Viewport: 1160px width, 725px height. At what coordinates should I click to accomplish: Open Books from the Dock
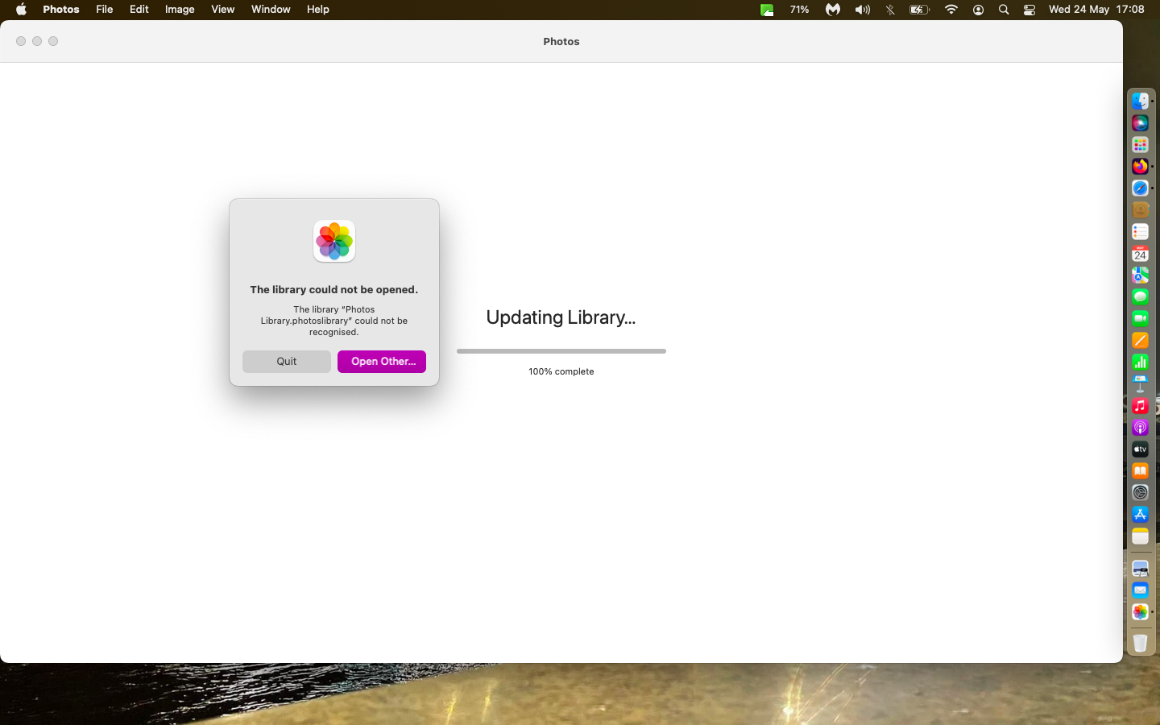tap(1140, 470)
